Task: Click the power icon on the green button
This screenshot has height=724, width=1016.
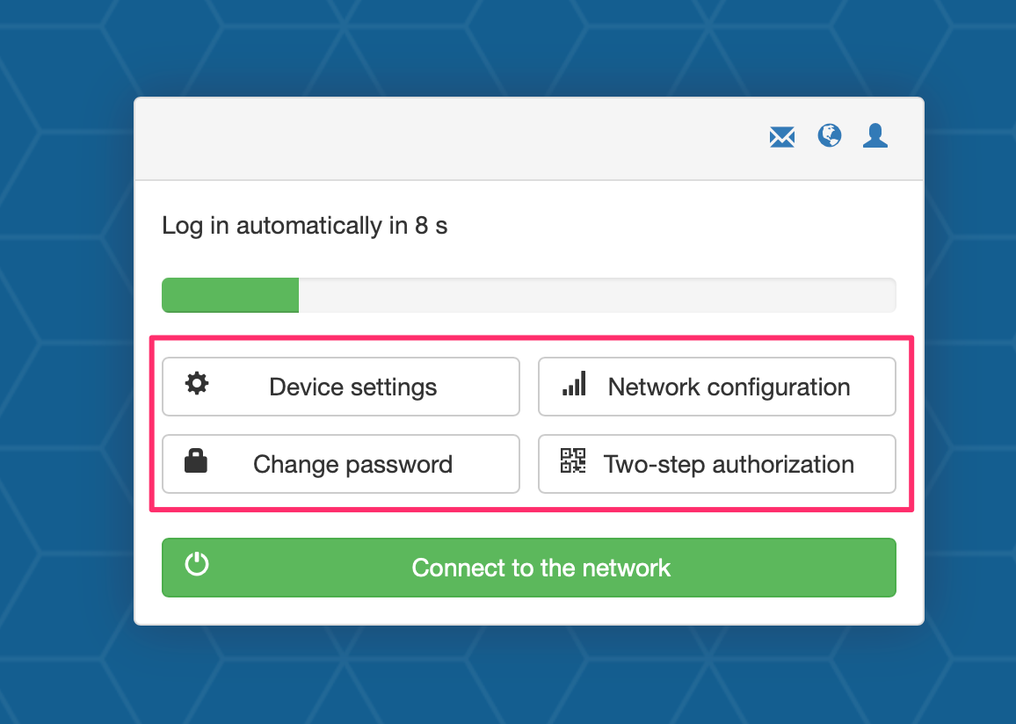Action: (197, 564)
